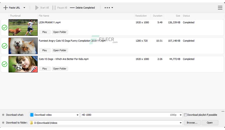Click green checkmark for LION PRANK video
Viewport: 225px width, 130px height.
5,27
